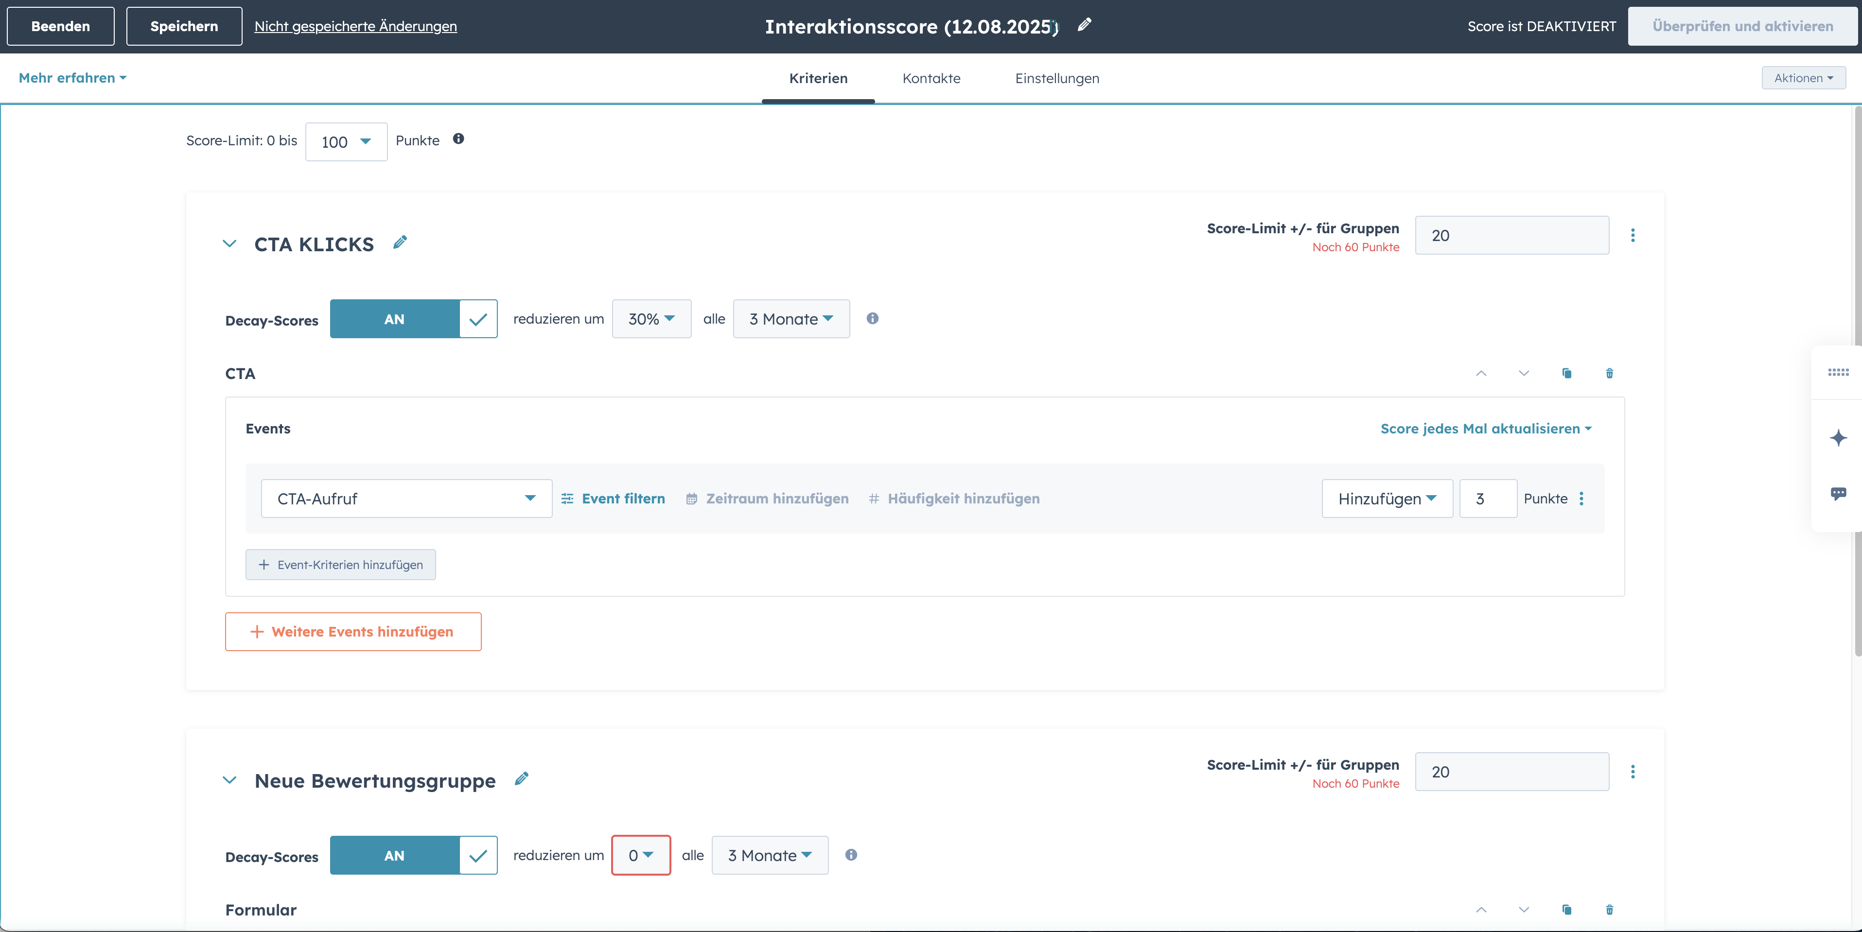Screen dimensions: 1862x932
Task: Open the 3 Monate interval dropdown
Action: [x=791, y=319]
